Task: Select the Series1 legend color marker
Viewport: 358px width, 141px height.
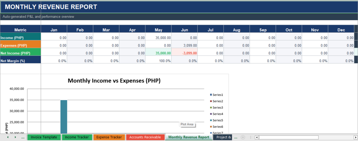Action: (x=211, y=95)
